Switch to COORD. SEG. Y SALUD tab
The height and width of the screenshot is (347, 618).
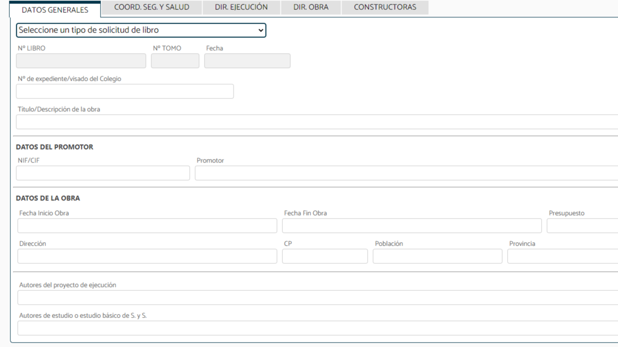(151, 7)
